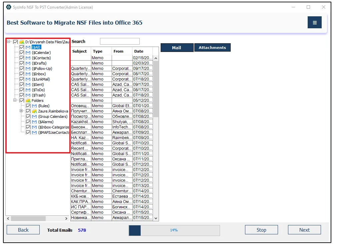This screenshot has width=337, height=244.
Task: Collapse the root D:\Divyansh Data Files node
Action: click(x=9, y=42)
